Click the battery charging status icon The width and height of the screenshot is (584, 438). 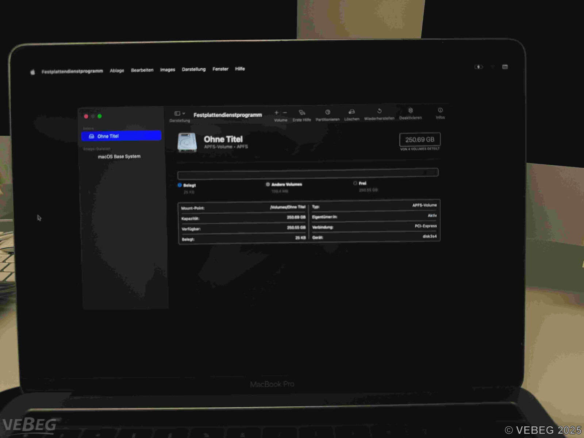(x=478, y=67)
